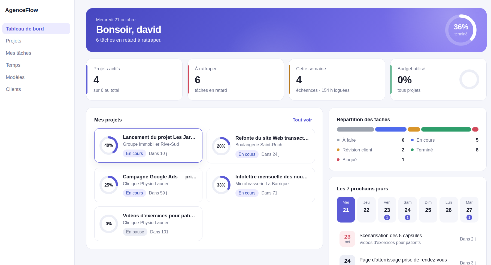The width and height of the screenshot is (491, 265).
Task: Open the Campagne Google Ads project card
Action: point(148,185)
